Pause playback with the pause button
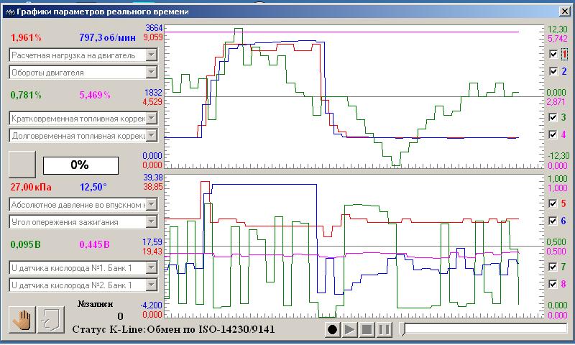The image size is (575, 345). click(x=384, y=330)
